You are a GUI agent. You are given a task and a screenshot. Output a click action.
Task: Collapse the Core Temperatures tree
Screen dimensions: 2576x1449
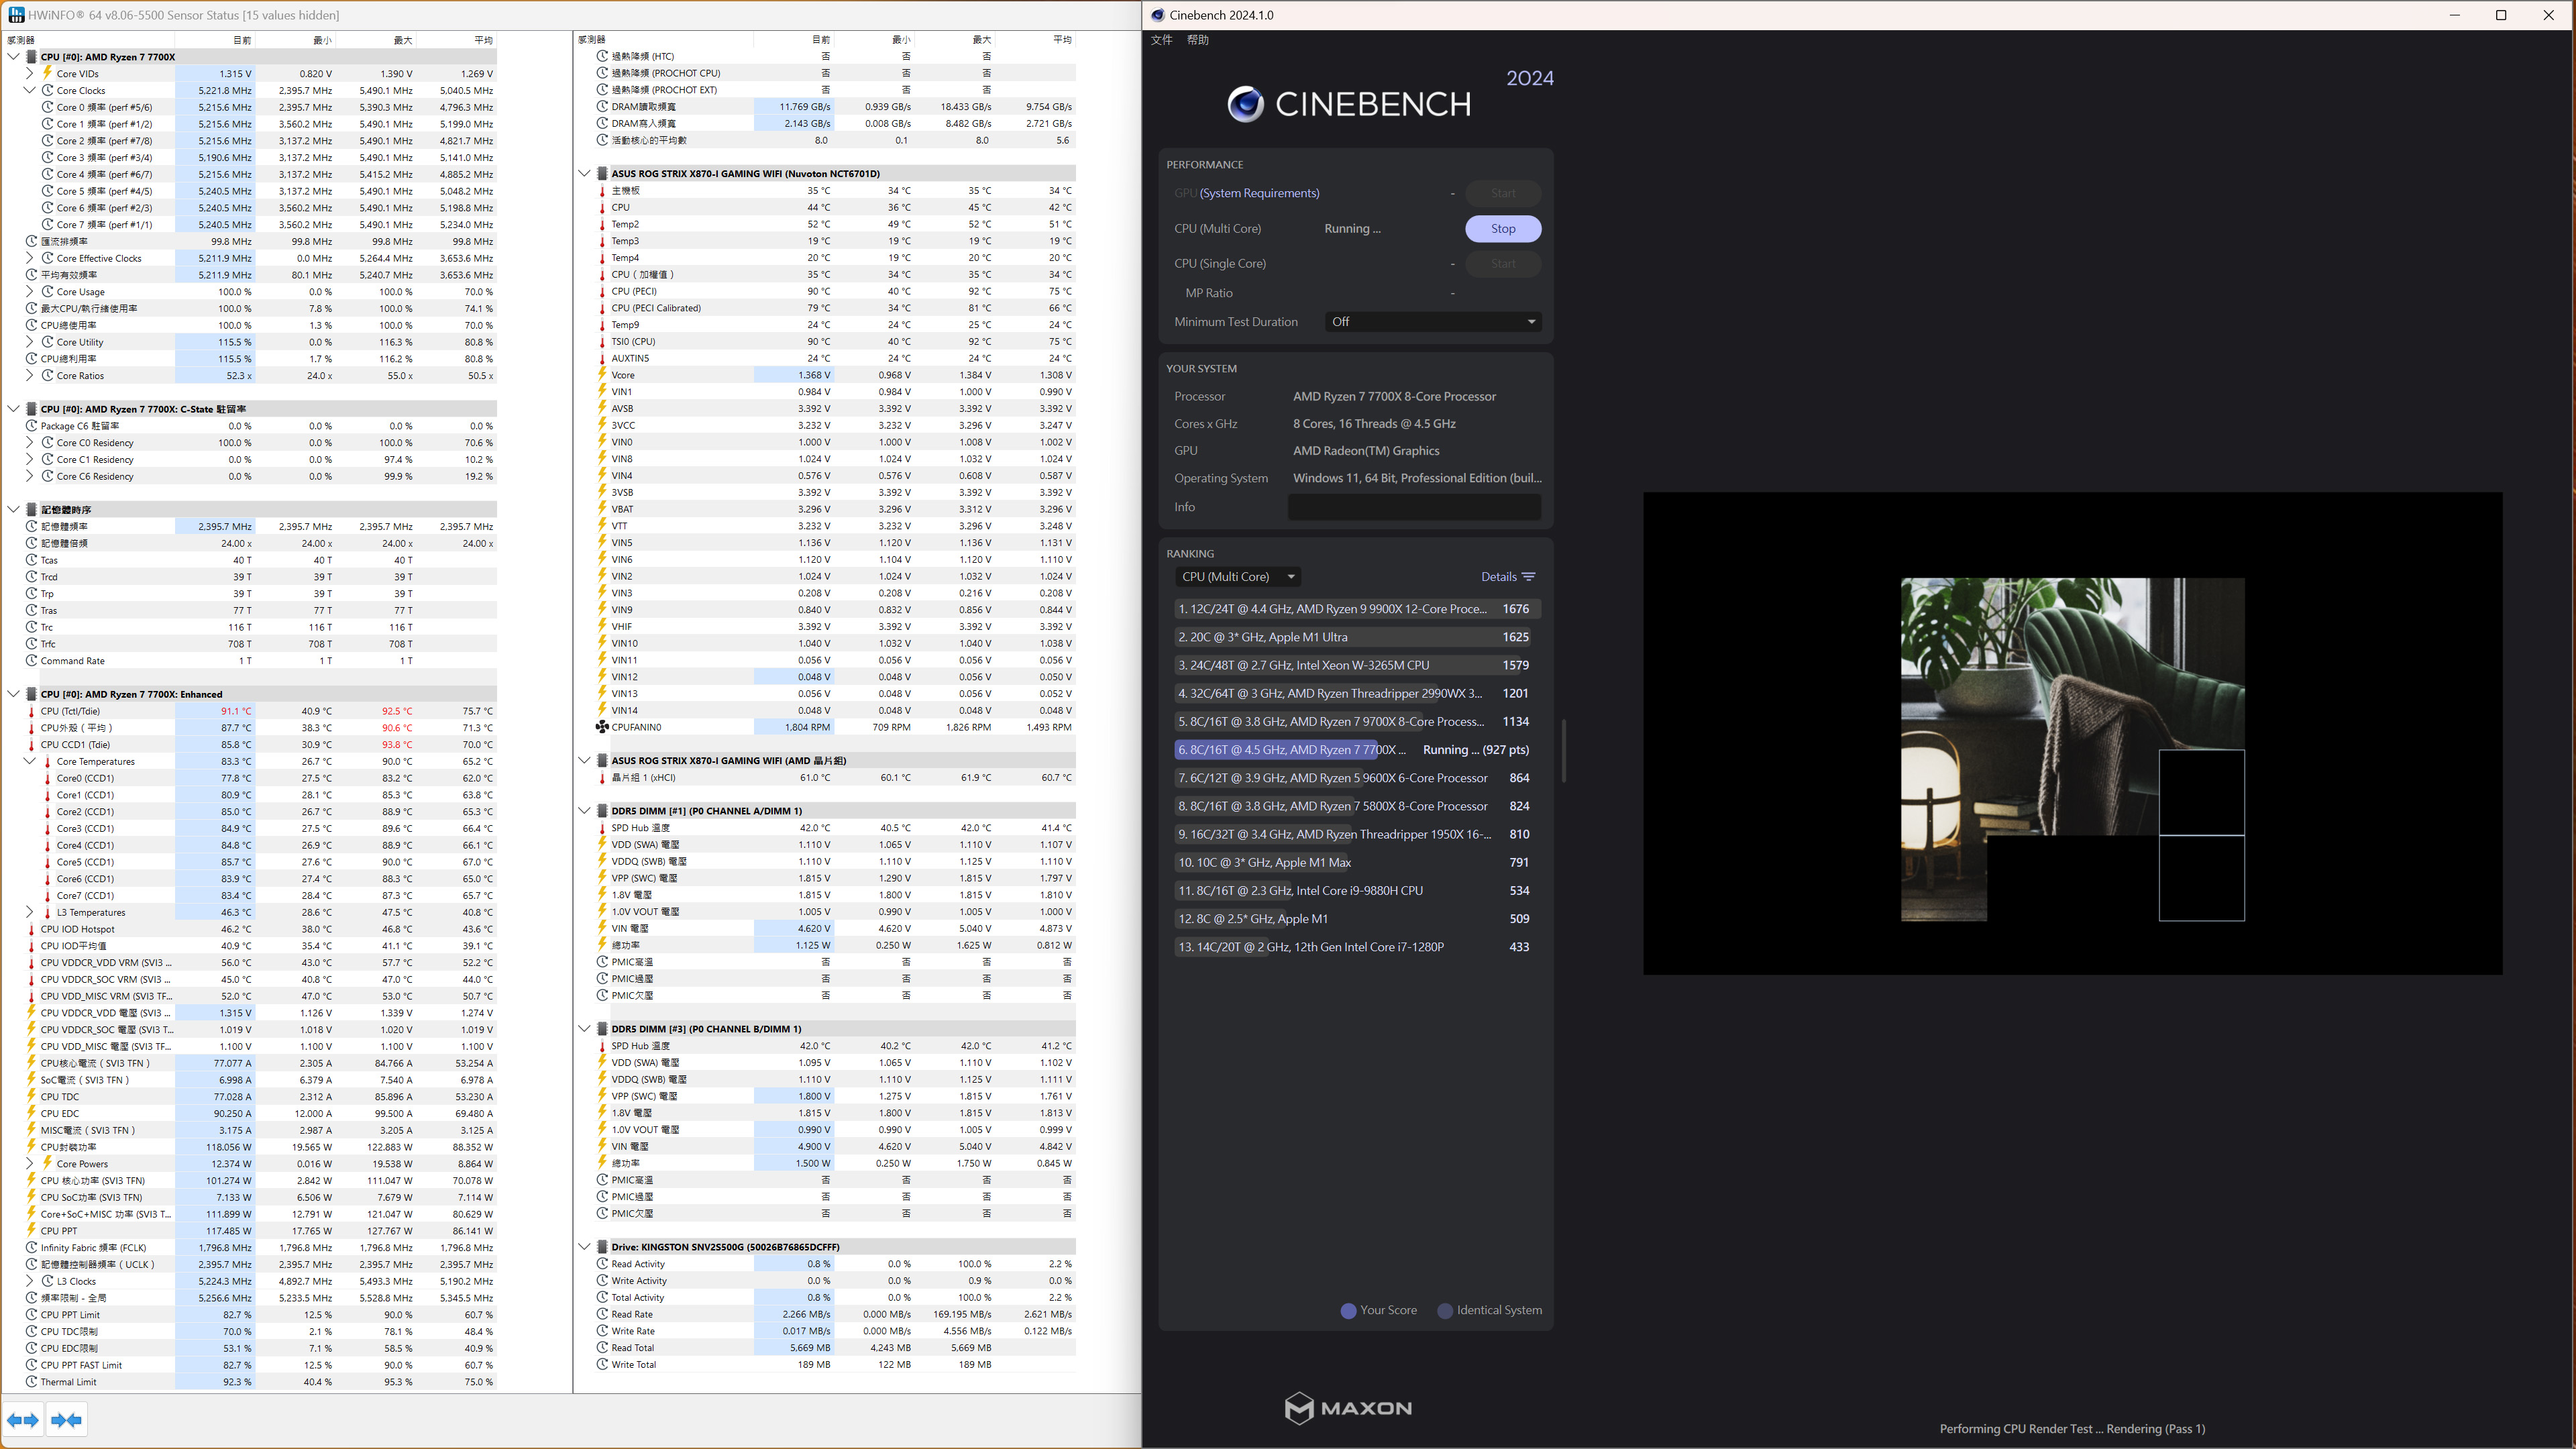pos(29,761)
